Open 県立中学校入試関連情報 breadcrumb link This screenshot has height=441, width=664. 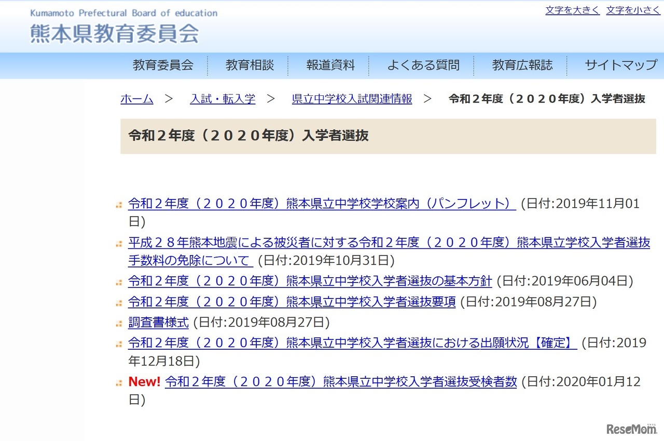tap(351, 99)
